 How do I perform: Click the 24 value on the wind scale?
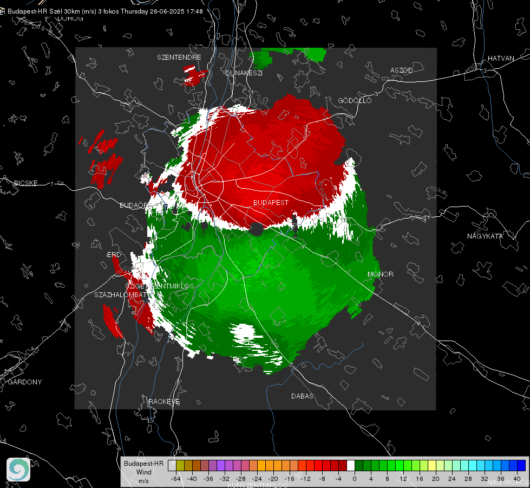[x=452, y=479]
